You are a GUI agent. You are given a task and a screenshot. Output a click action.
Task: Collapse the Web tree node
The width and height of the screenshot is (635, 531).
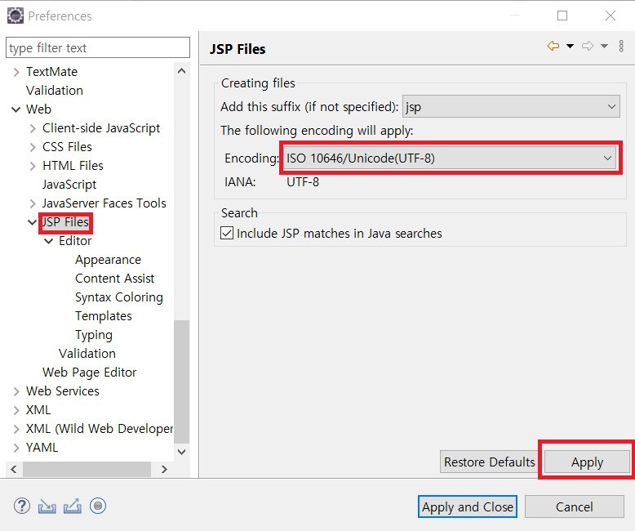click(x=16, y=109)
